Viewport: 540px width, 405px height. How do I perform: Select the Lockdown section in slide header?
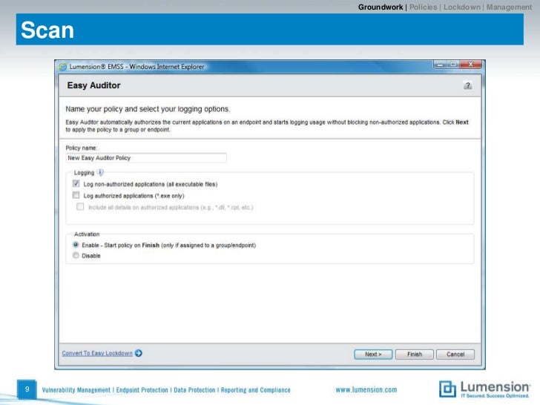(x=461, y=7)
